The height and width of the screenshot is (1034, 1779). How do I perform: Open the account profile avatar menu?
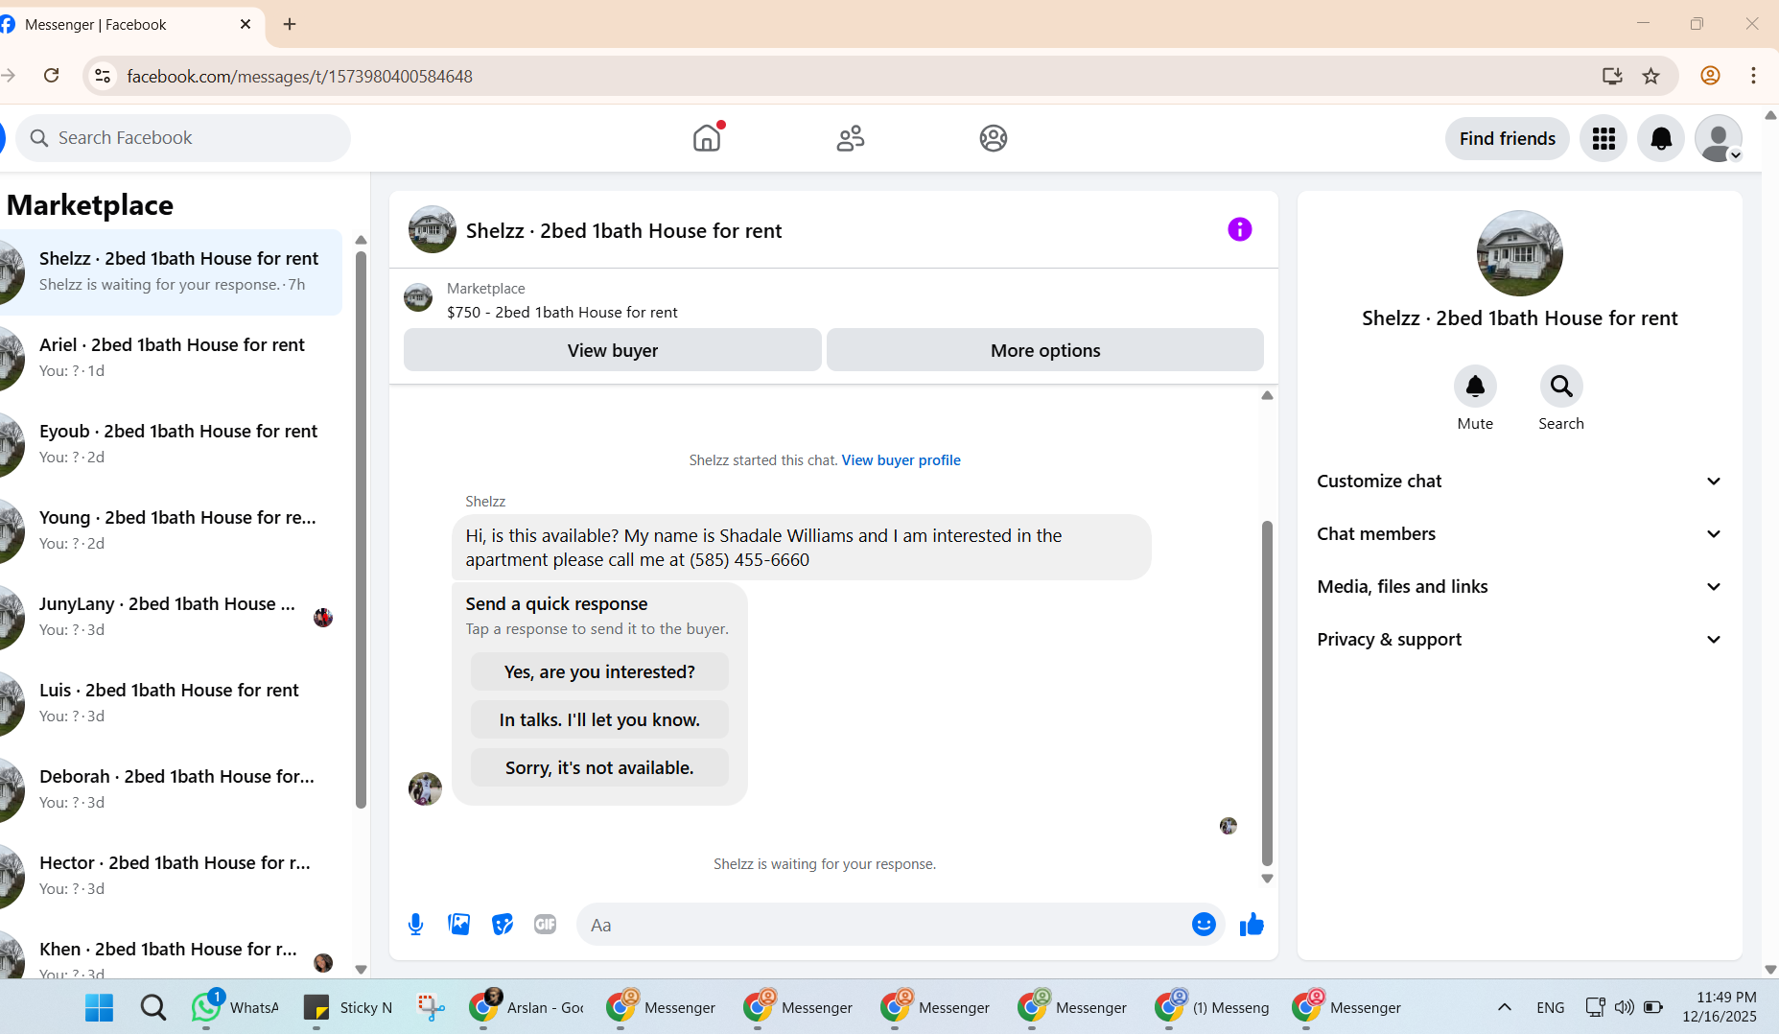[x=1719, y=138]
